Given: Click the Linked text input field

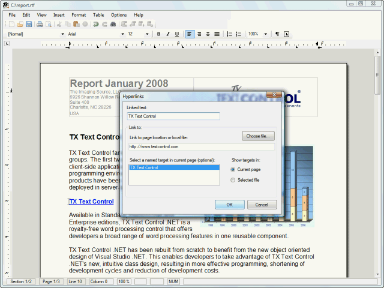Looking at the screenshot, I should (x=173, y=116).
